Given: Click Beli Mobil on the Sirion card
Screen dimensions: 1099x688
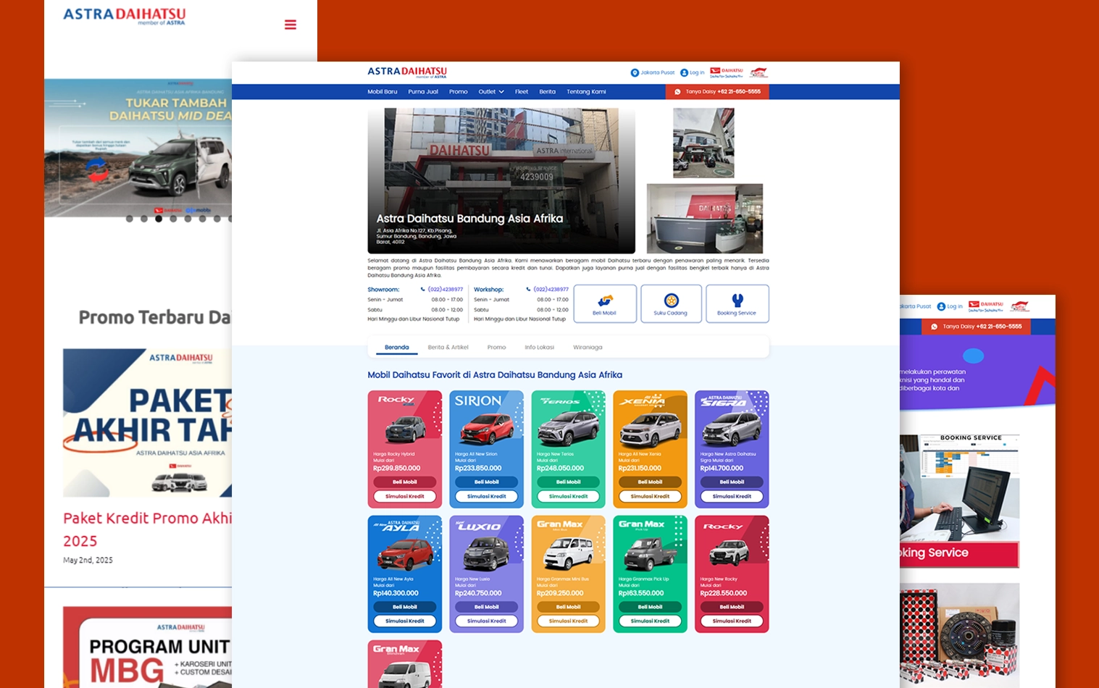Looking at the screenshot, I should click(x=486, y=482).
